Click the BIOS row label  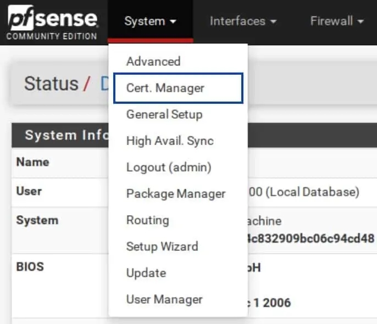tap(30, 267)
